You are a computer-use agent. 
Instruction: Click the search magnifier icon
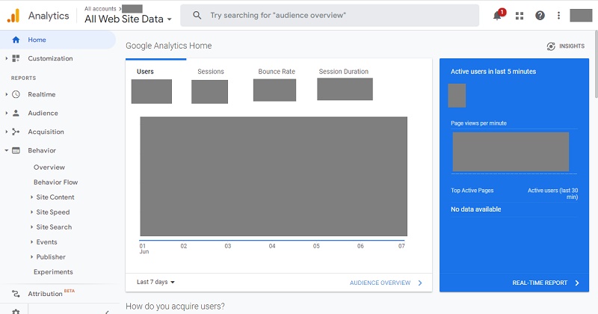click(197, 15)
